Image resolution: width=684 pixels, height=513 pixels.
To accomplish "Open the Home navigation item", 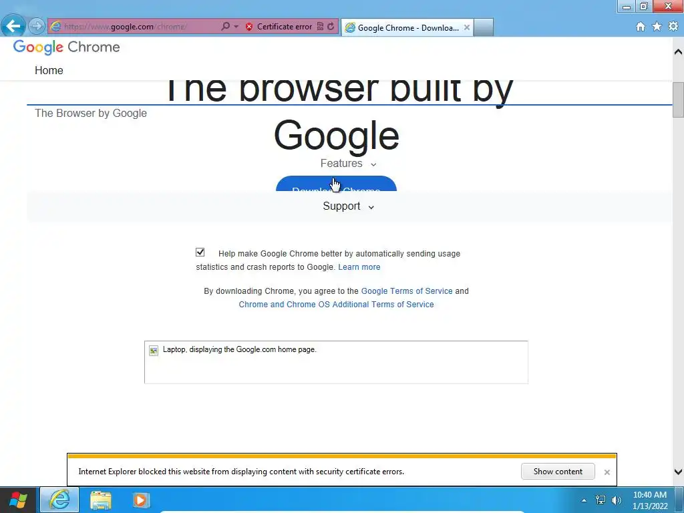I will (49, 70).
